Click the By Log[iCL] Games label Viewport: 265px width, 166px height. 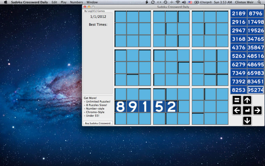click(x=94, y=11)
